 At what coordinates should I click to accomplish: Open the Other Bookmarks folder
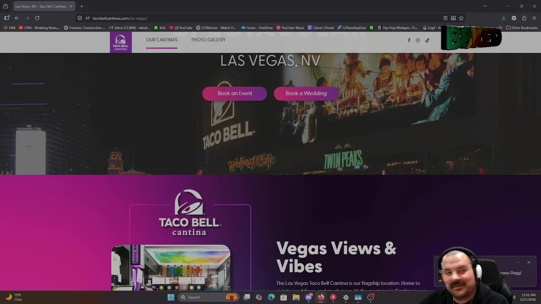522,28
